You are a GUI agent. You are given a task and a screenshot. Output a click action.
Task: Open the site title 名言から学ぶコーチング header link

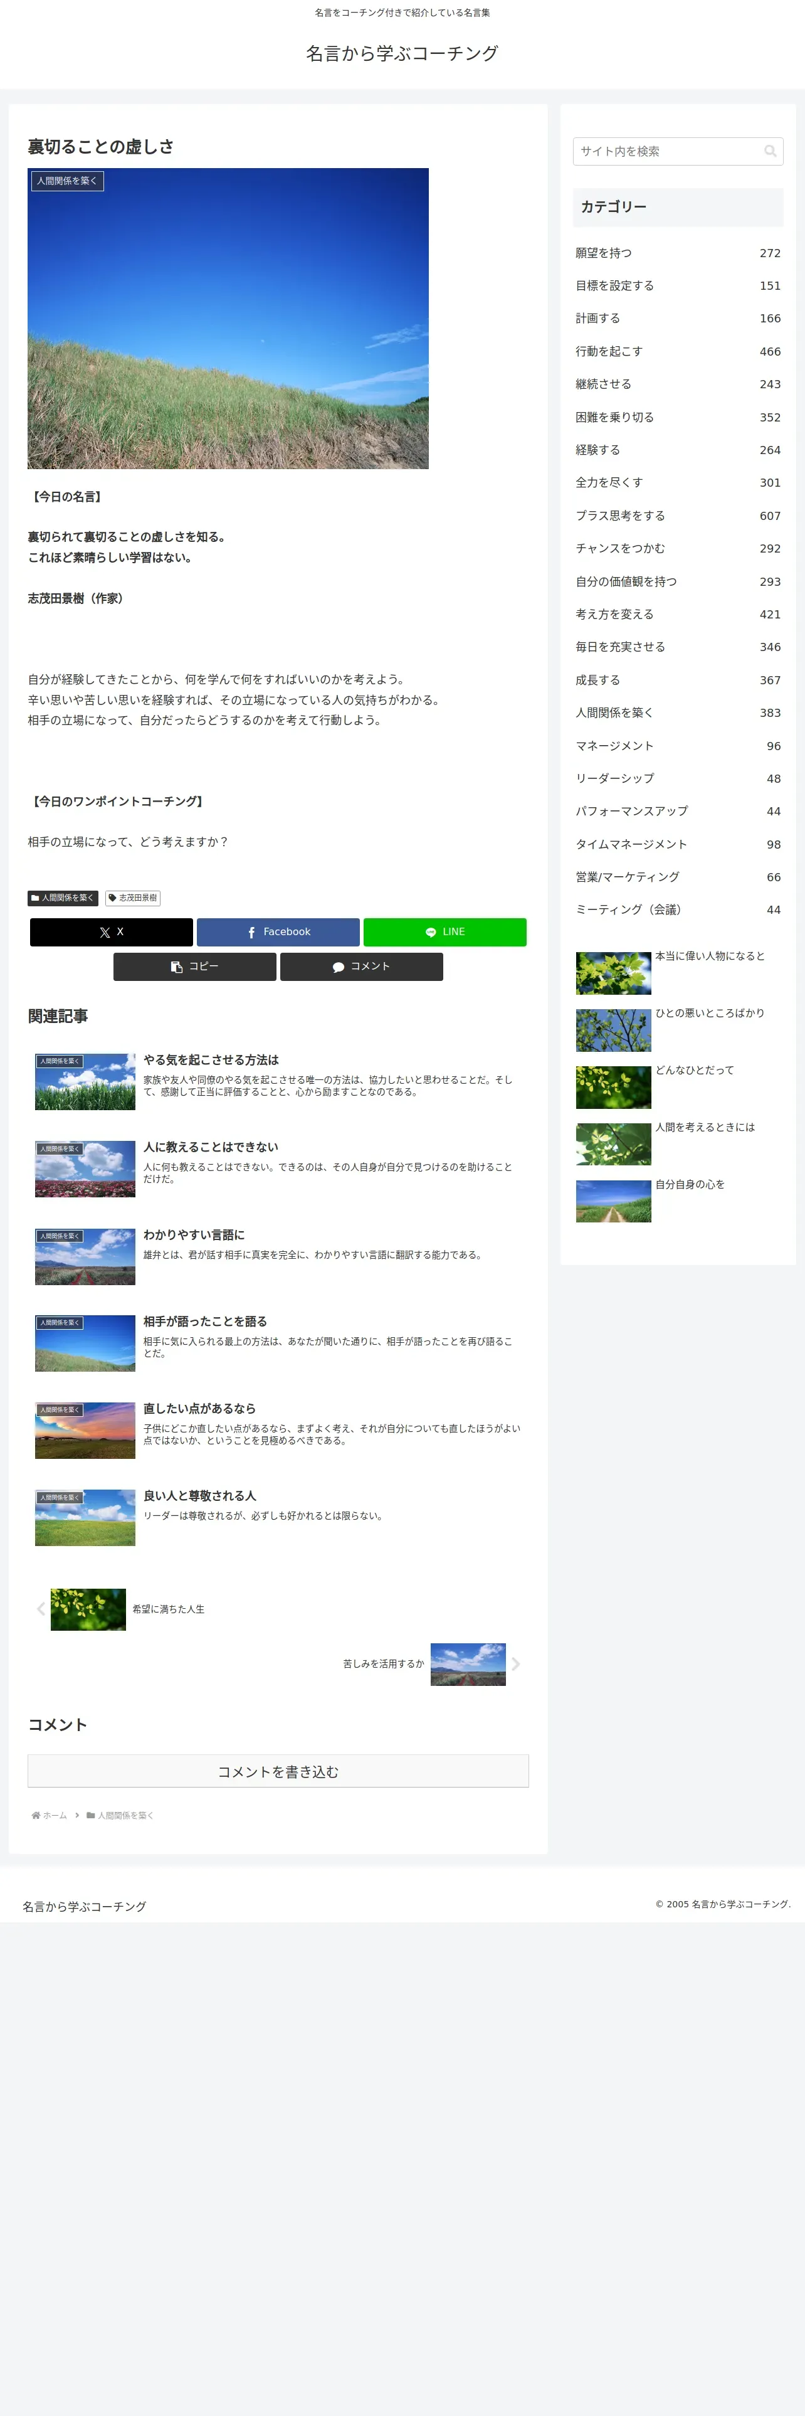402,53
